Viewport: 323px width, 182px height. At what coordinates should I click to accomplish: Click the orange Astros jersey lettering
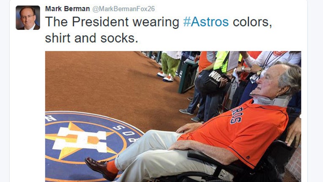click(237, 115)
